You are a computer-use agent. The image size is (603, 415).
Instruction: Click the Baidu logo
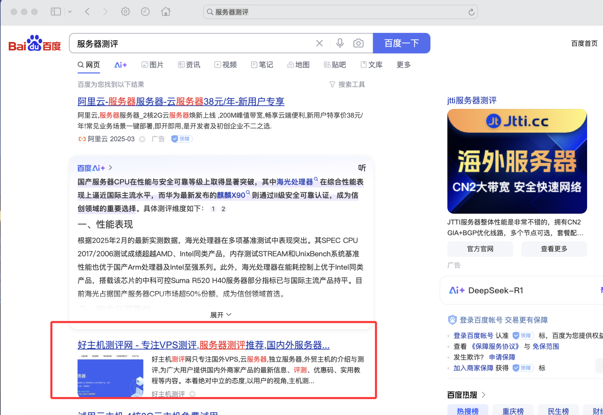(x=35, y=44)
